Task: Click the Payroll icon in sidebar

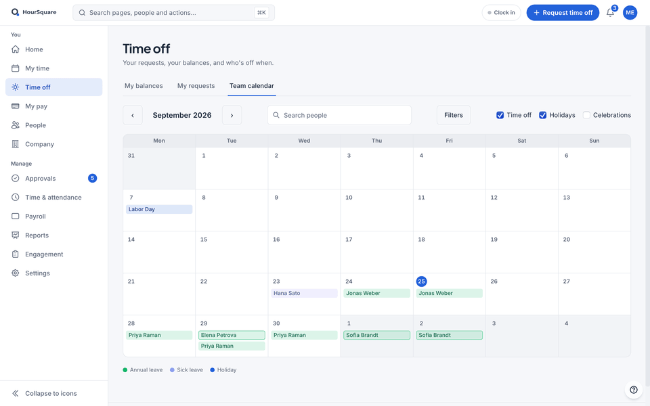Action: pos(16,217)
